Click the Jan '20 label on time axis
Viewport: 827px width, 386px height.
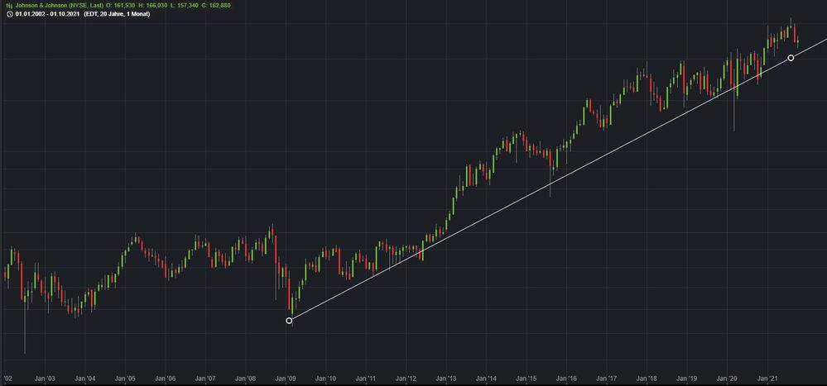(728, 379)
